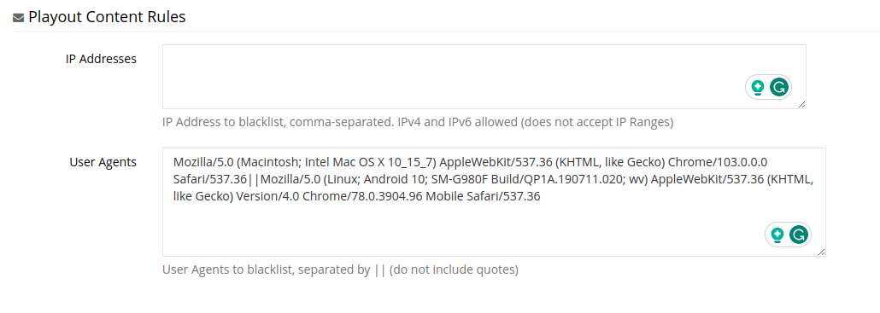Click resize handle corner of User Agents textarea

point(821,252)
